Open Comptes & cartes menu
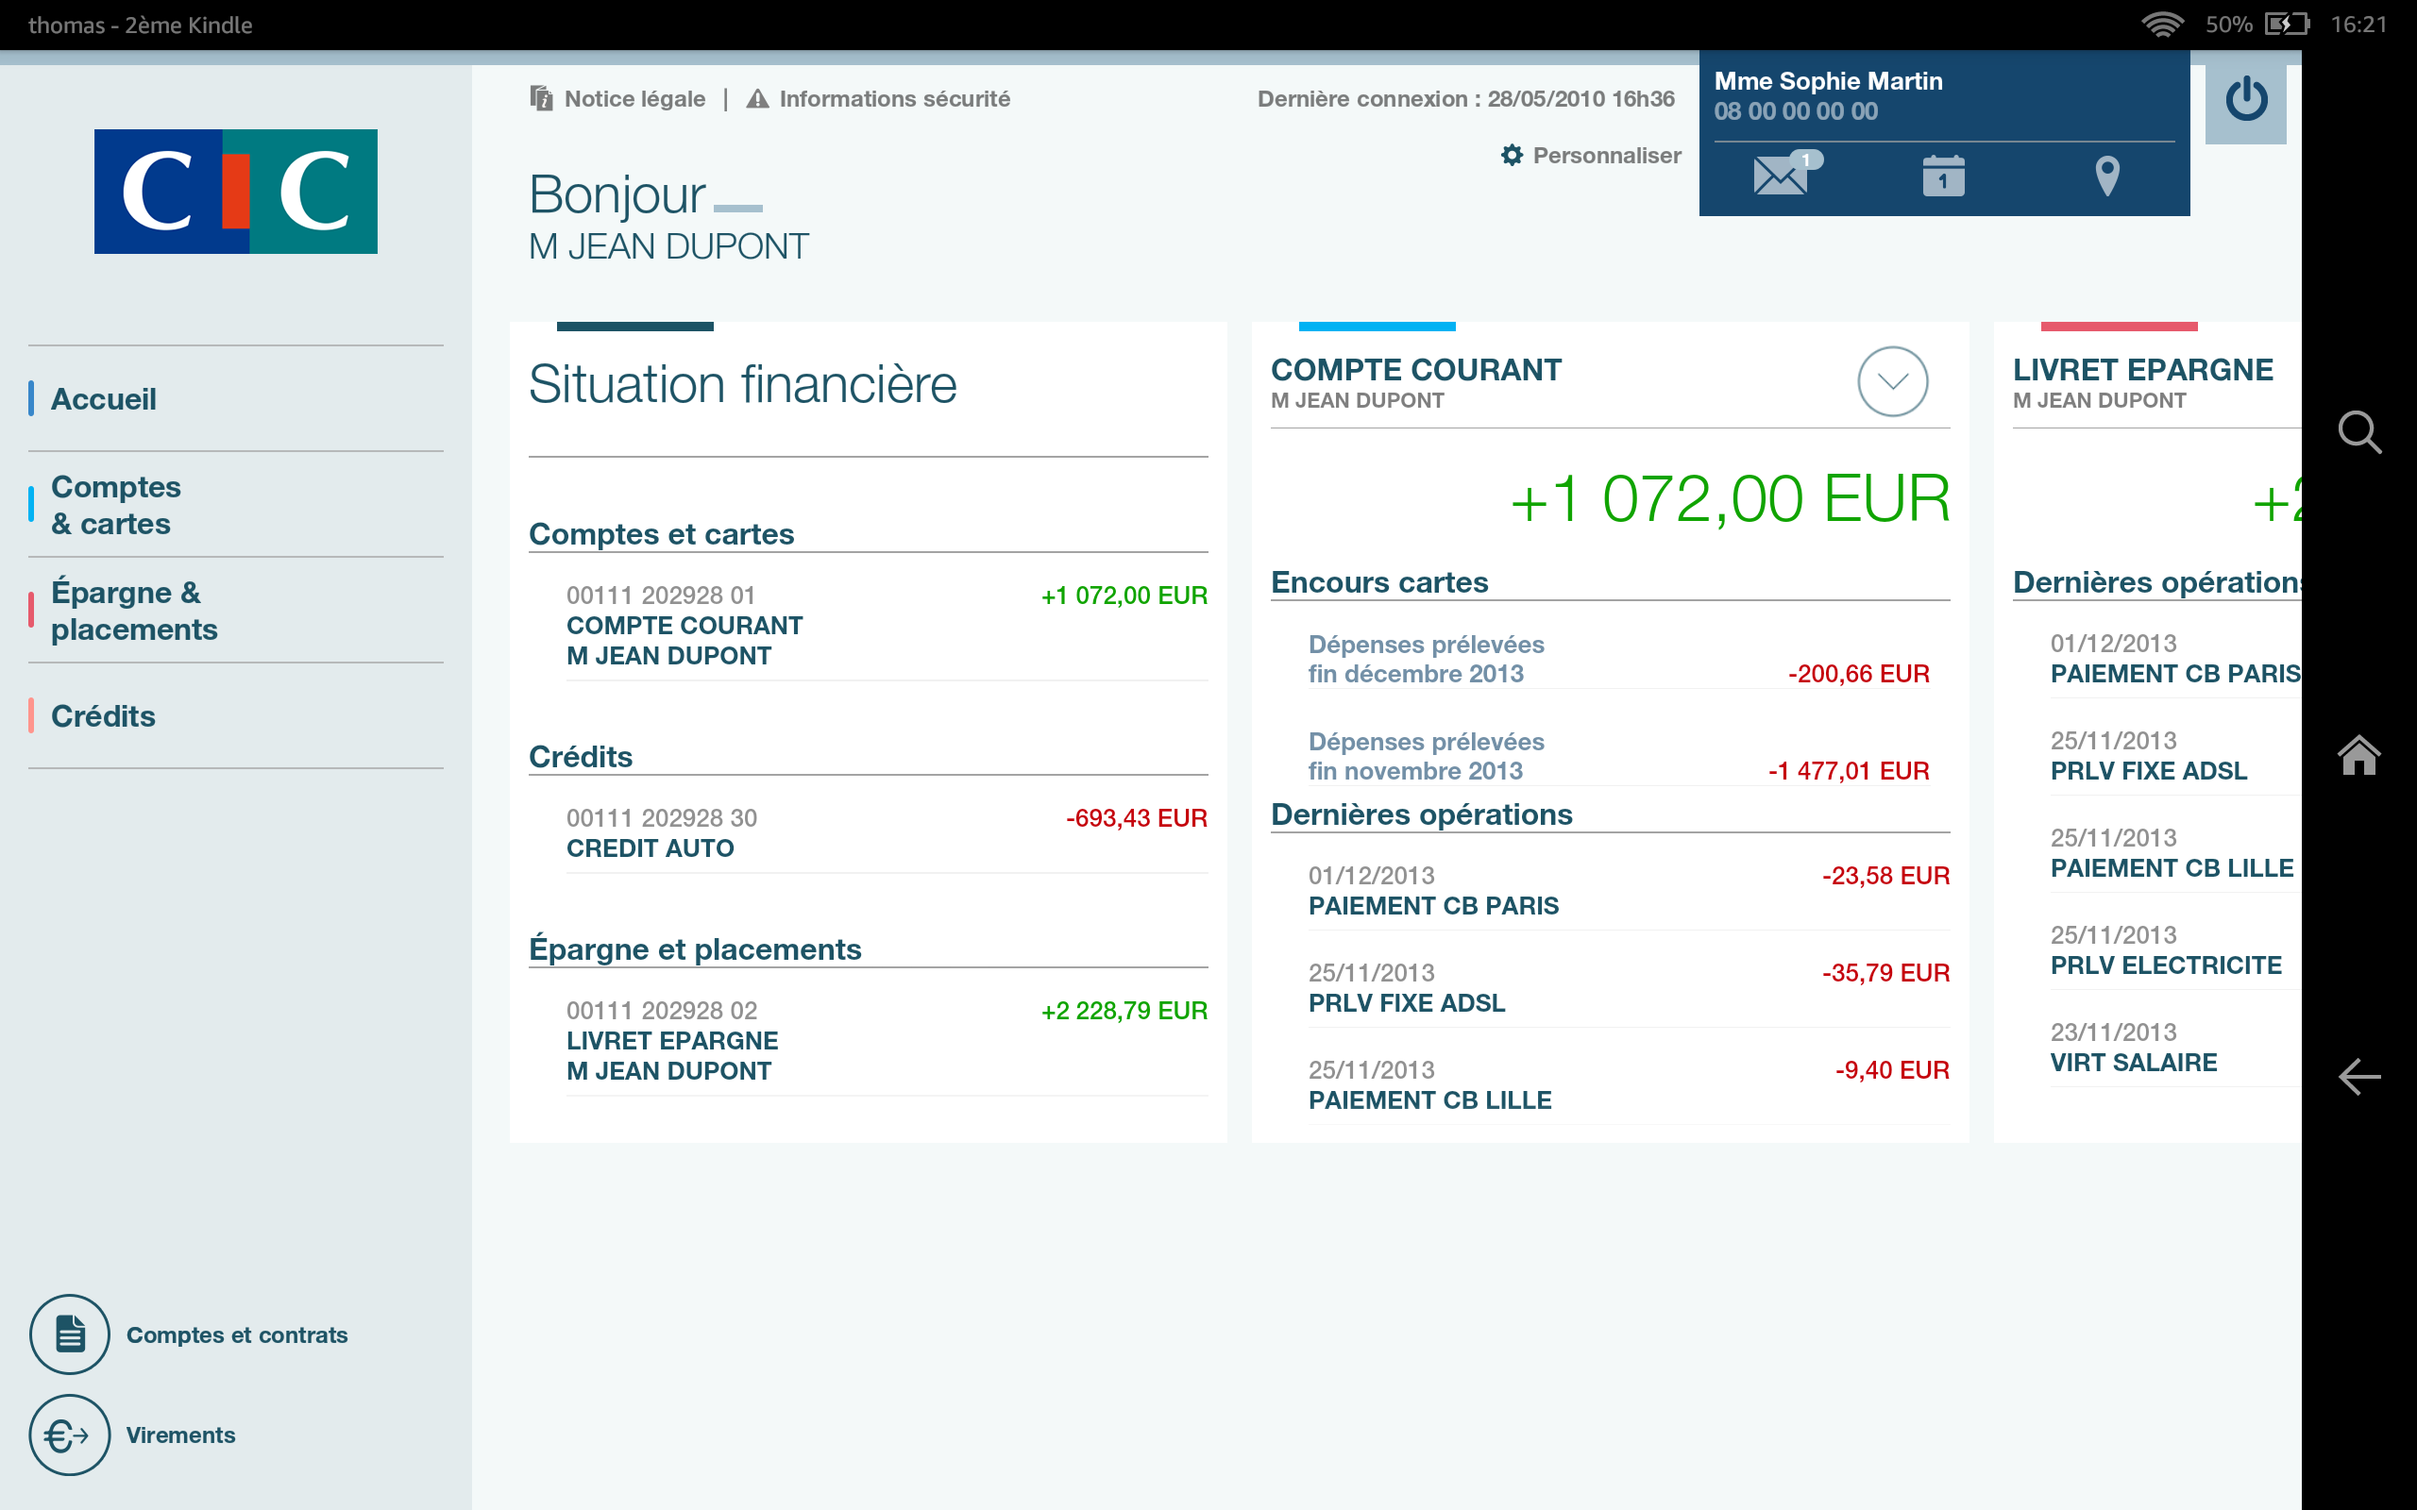 [116, 504]
